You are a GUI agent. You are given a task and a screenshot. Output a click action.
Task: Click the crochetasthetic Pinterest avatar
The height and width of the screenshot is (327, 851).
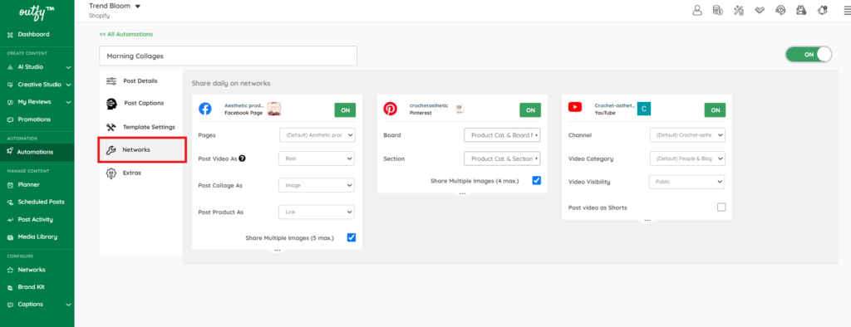pyautogui.click(x=459, y=109)
